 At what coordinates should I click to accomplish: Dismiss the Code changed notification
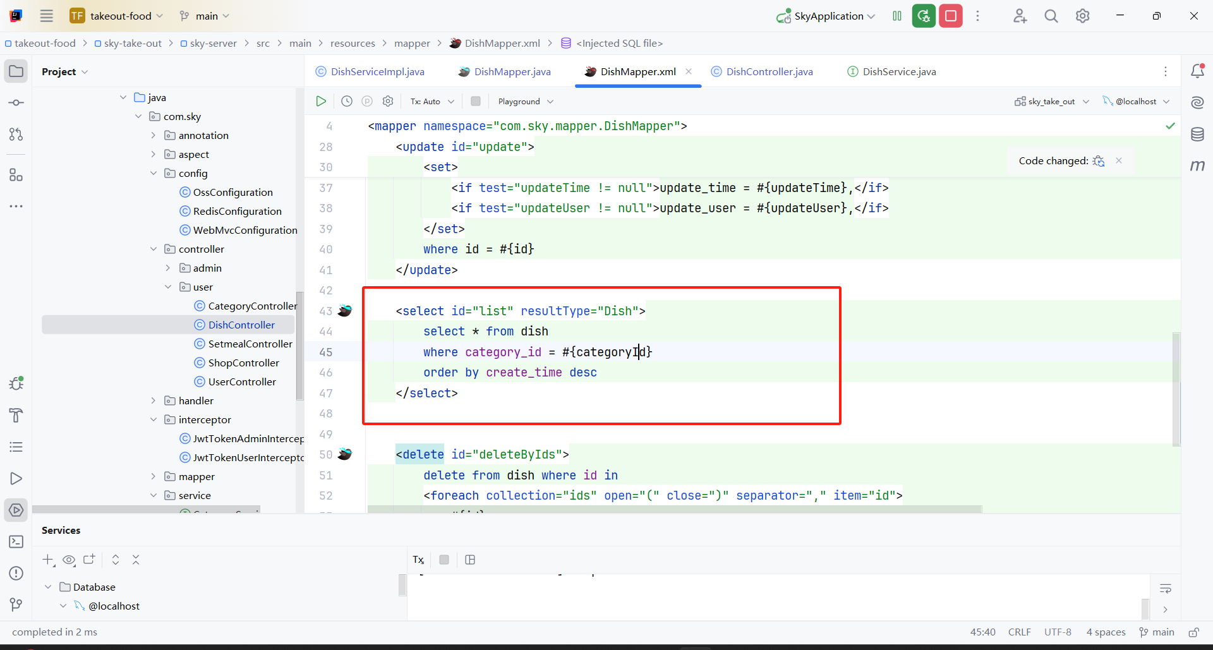point(1119,160)
